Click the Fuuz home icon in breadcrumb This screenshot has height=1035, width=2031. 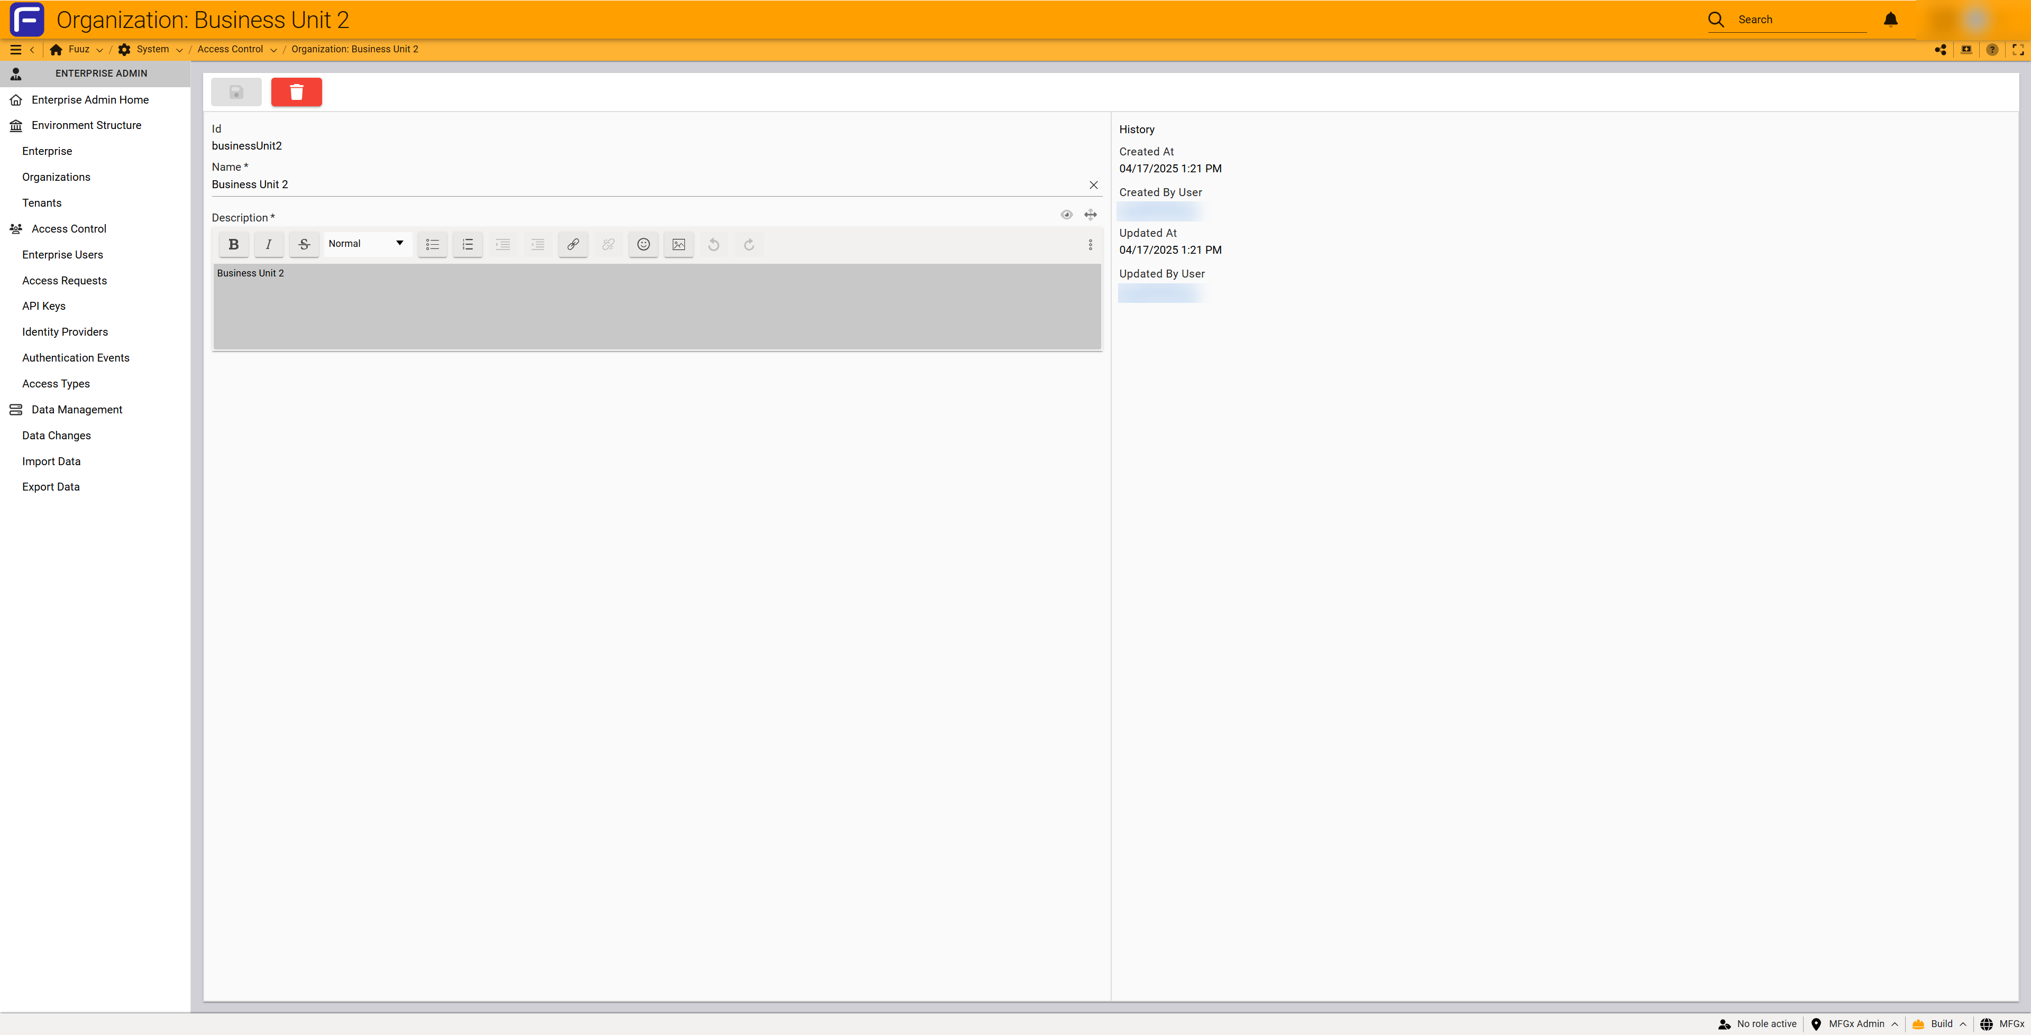56,50
